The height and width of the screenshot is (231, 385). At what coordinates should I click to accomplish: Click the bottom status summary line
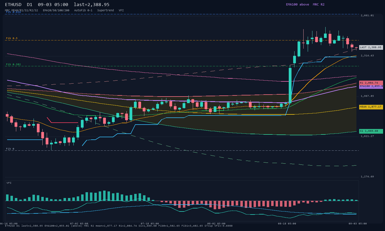pyautogui.click(x=119, y=226)
